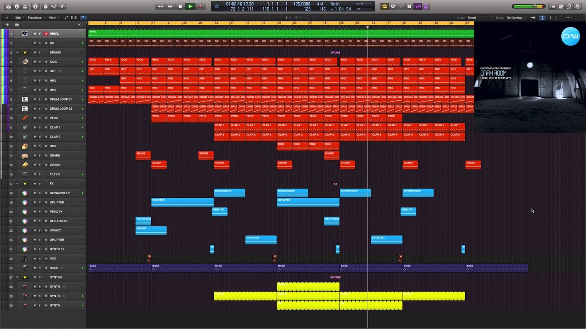Screen dimensions: 586x329
Task: Mute the BASS track
Action: click(x=35, y=268)
